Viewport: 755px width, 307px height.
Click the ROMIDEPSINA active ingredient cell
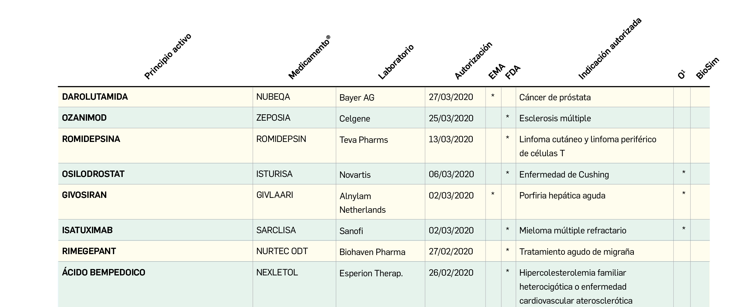91,139
